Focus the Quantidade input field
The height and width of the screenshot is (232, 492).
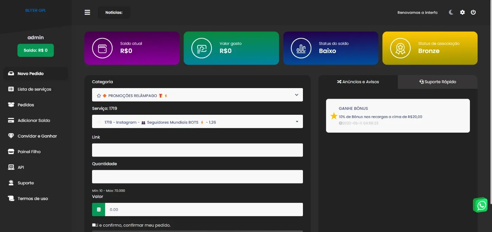pos(198,177)
